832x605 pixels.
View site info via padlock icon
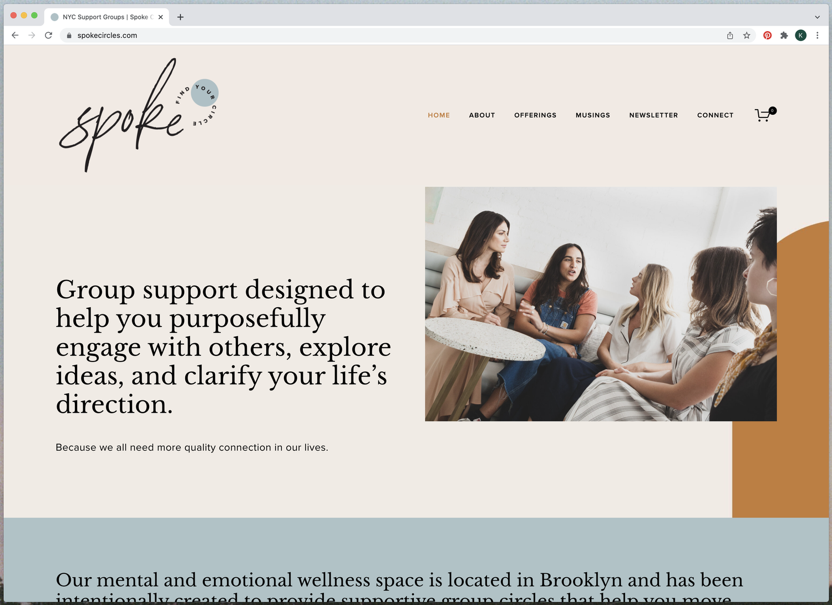point(69,35)
